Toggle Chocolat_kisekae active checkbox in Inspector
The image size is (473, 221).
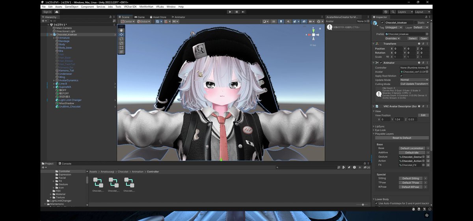pos(382,22)
